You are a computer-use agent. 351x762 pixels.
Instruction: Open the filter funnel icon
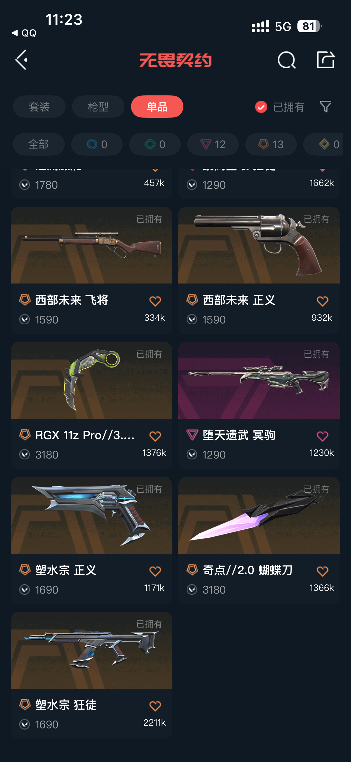coord(325,106)
